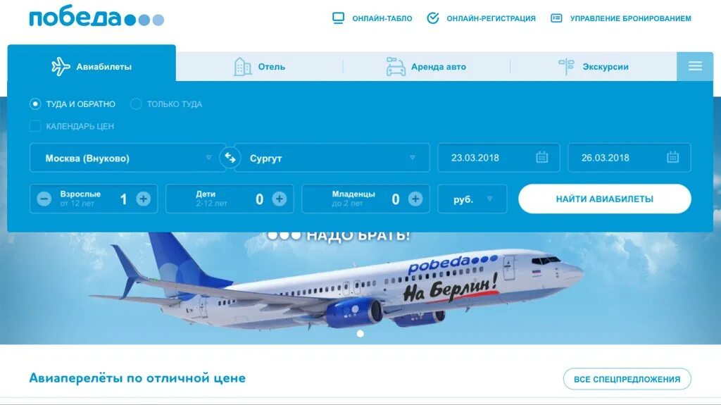Open calendar icon for departure date 23.03.2018

[541, 157]
